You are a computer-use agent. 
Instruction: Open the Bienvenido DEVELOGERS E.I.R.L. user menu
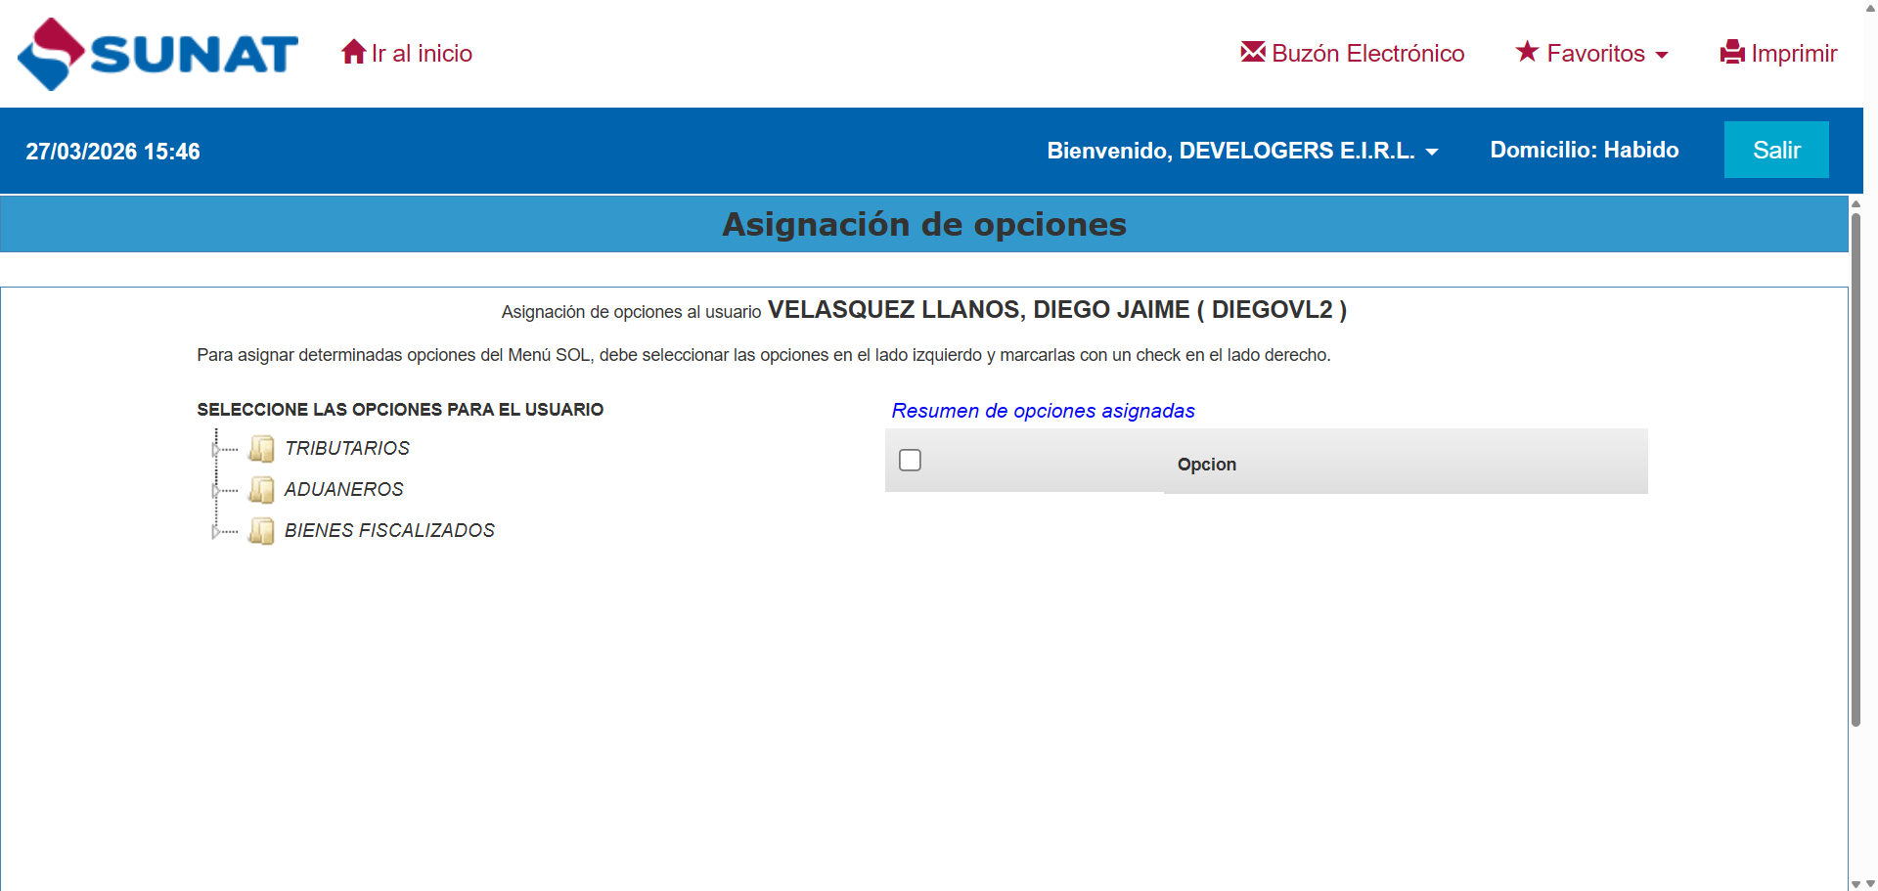[x=1241, y=151]
